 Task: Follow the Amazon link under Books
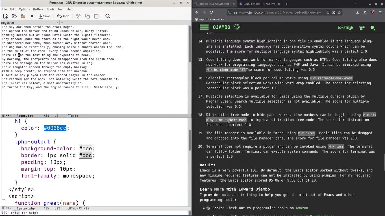pos(302,208)
